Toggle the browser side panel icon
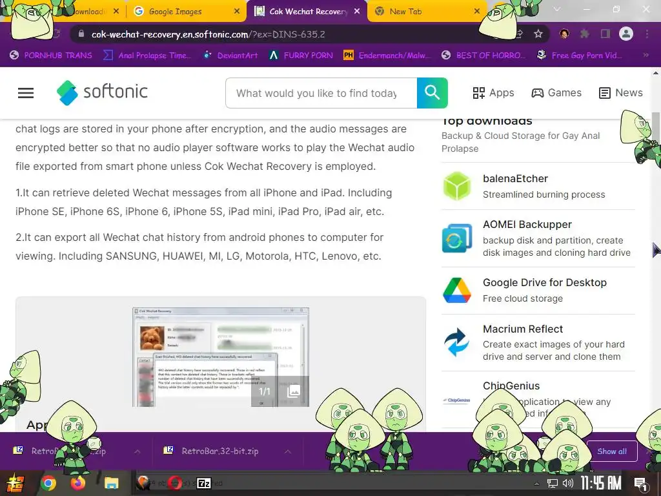The height and width of the screenshot is (496, 661). (x=605, y=34)
